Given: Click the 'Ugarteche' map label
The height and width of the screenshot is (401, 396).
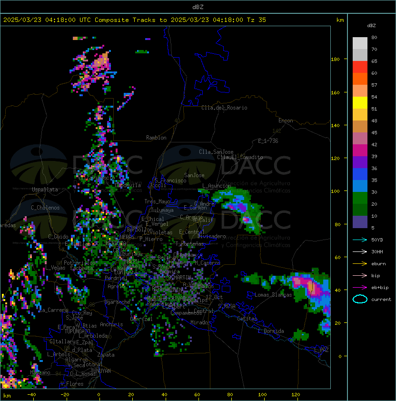Looking at the screenshot, I should point(117,302).
